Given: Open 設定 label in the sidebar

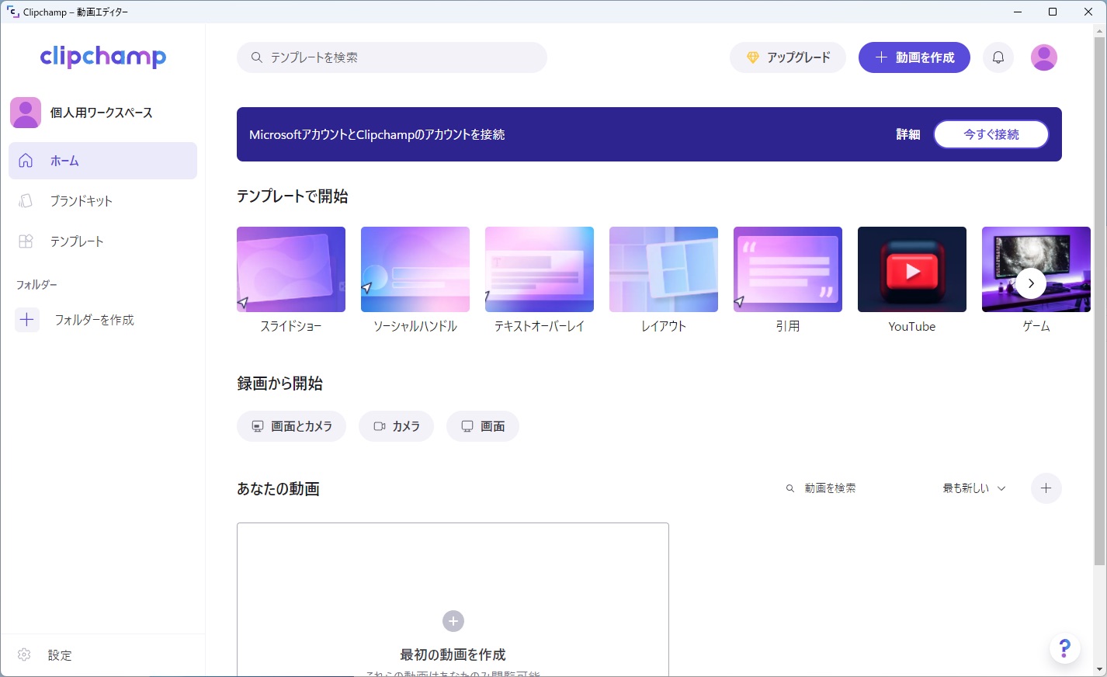Looking at the screenshot, I should point(60,655).
